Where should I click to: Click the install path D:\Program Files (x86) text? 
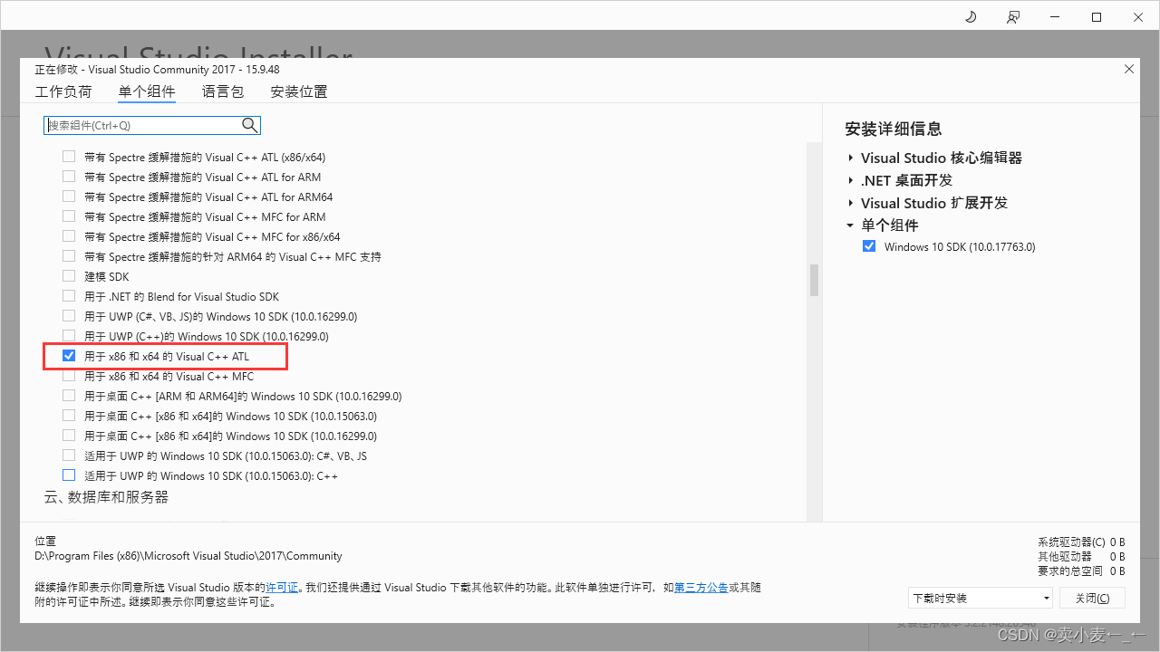point(188,556)
